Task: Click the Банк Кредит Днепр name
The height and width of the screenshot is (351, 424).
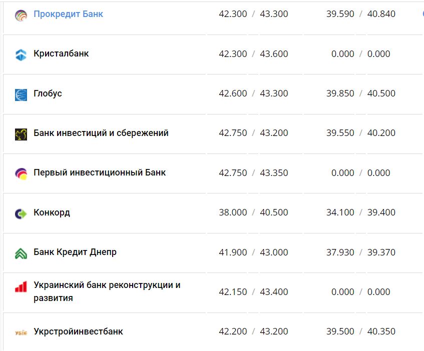Action: point(74,252)
